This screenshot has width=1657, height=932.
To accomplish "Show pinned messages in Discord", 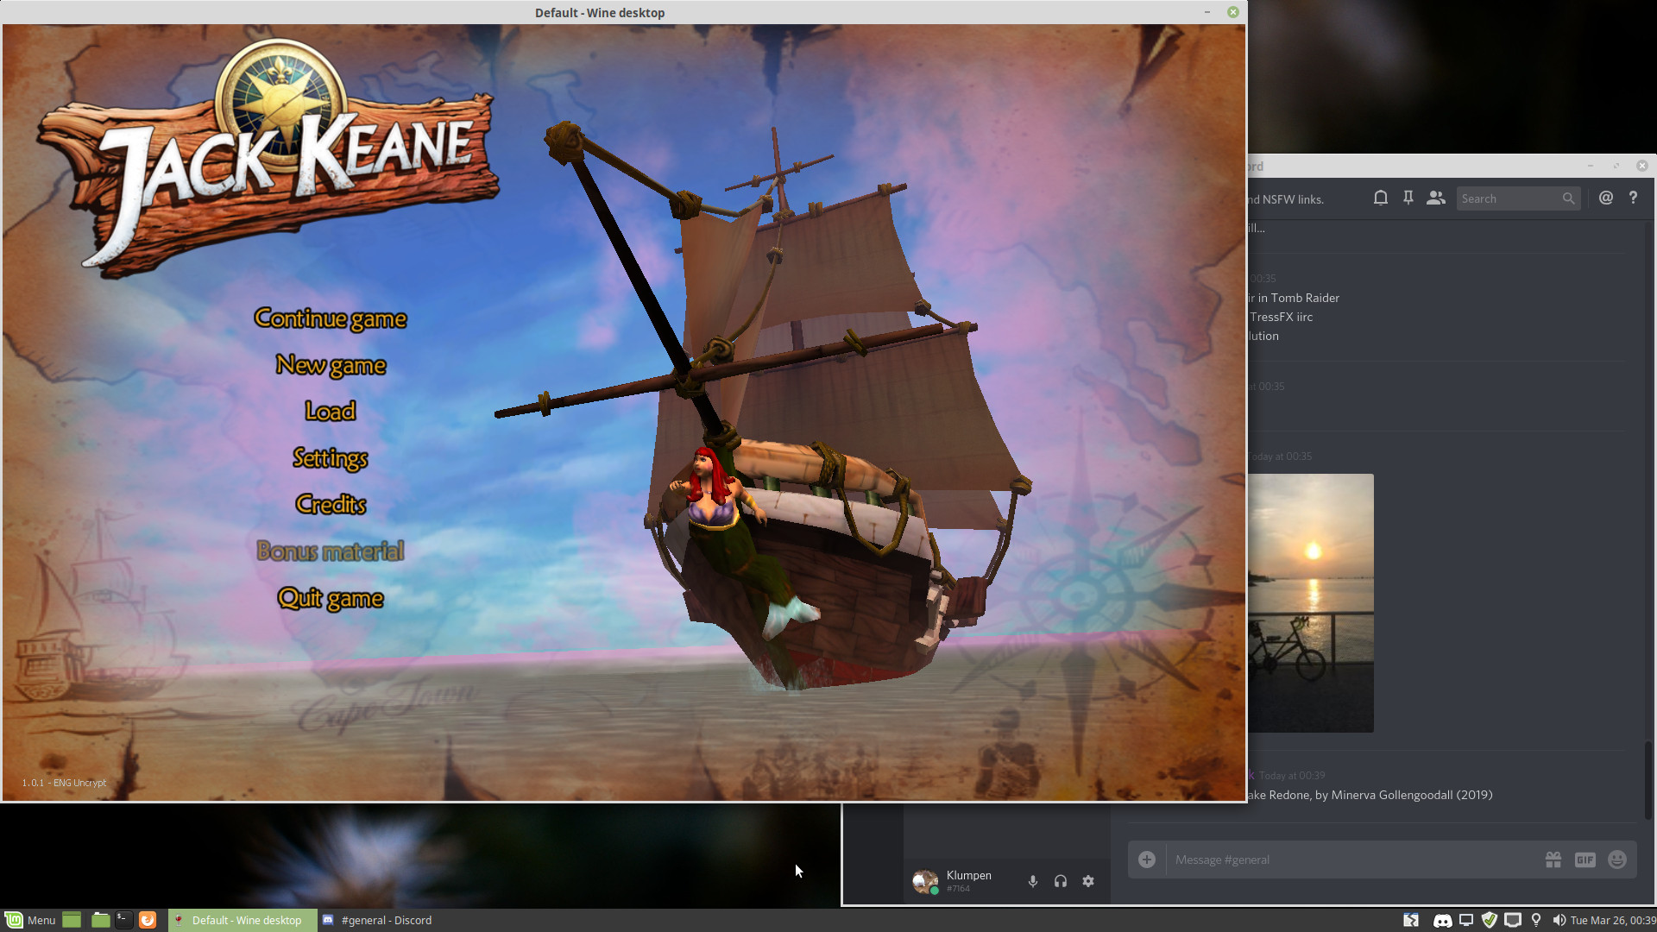I will coord(1408,198).
